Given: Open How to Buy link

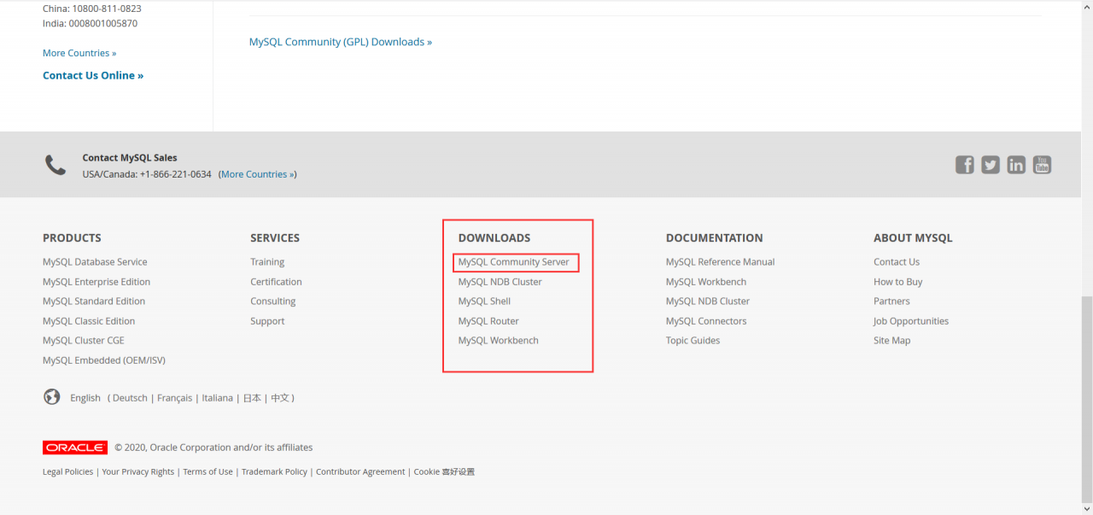Looking at the screenshot, I should click(897, 282).
